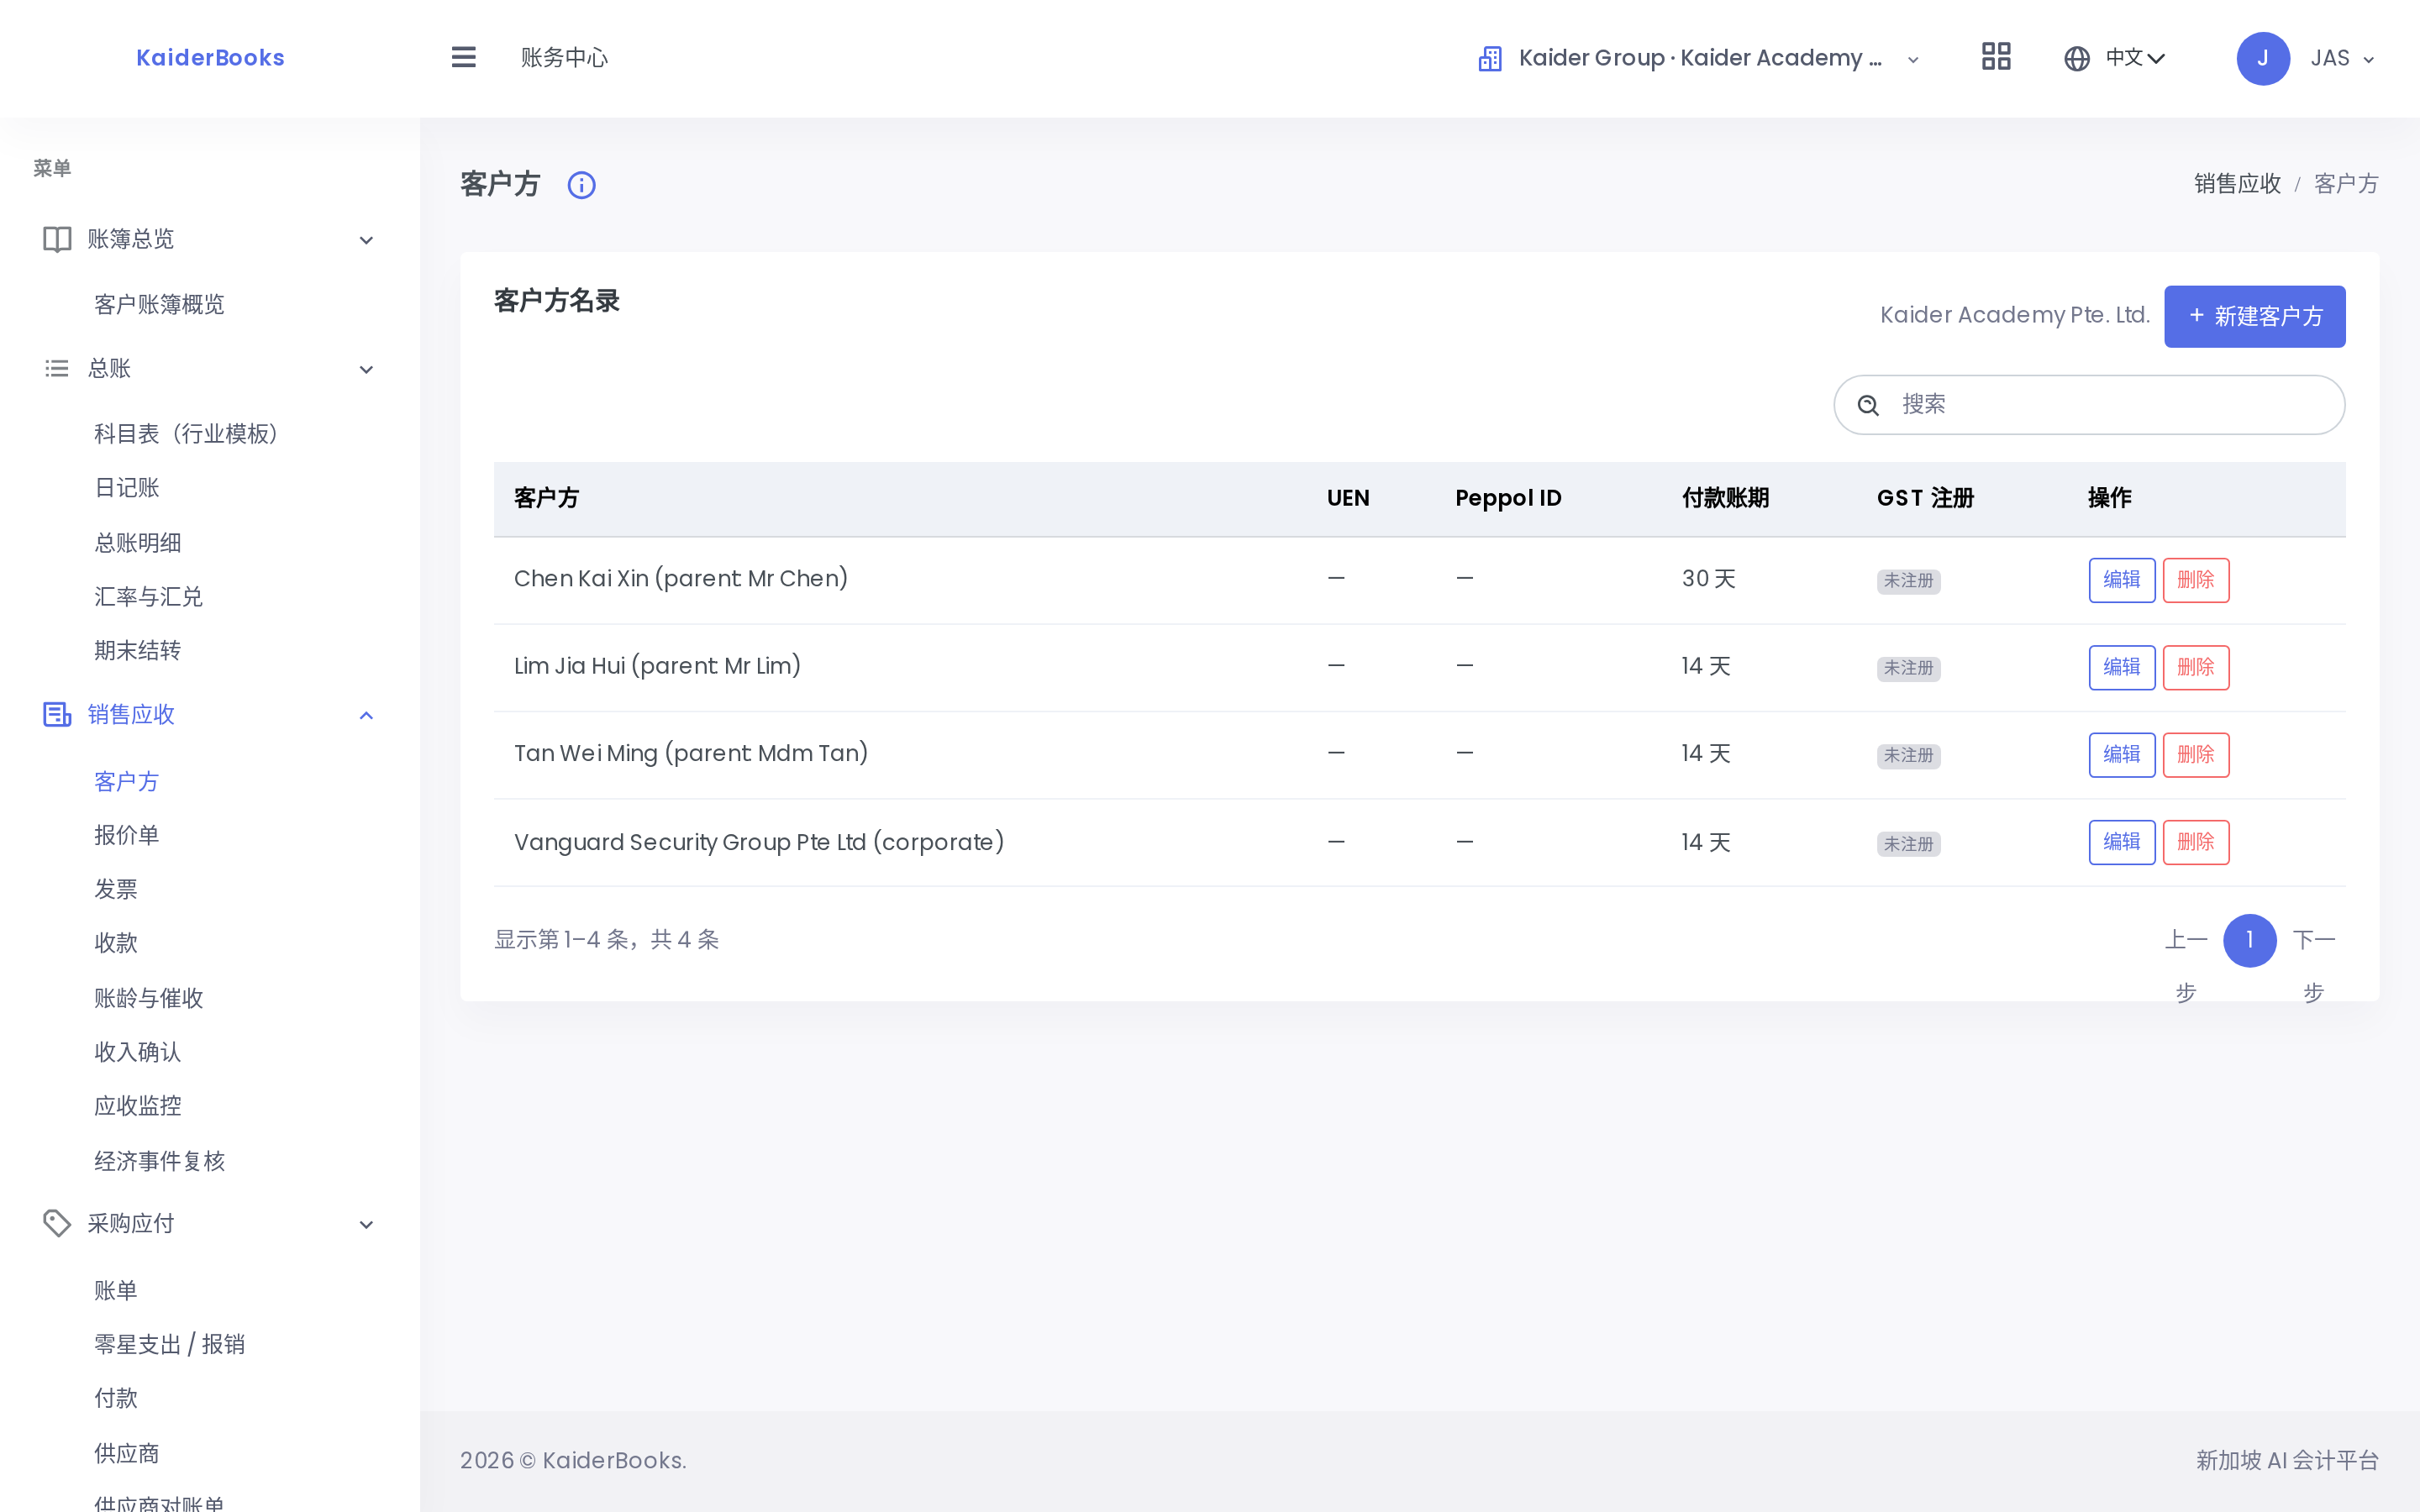Click the 账簿总览 book icon

click(57, 239)
